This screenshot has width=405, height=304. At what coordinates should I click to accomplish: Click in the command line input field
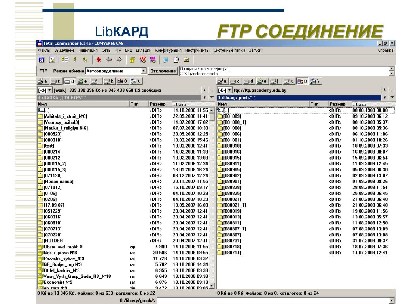(273, 300)
